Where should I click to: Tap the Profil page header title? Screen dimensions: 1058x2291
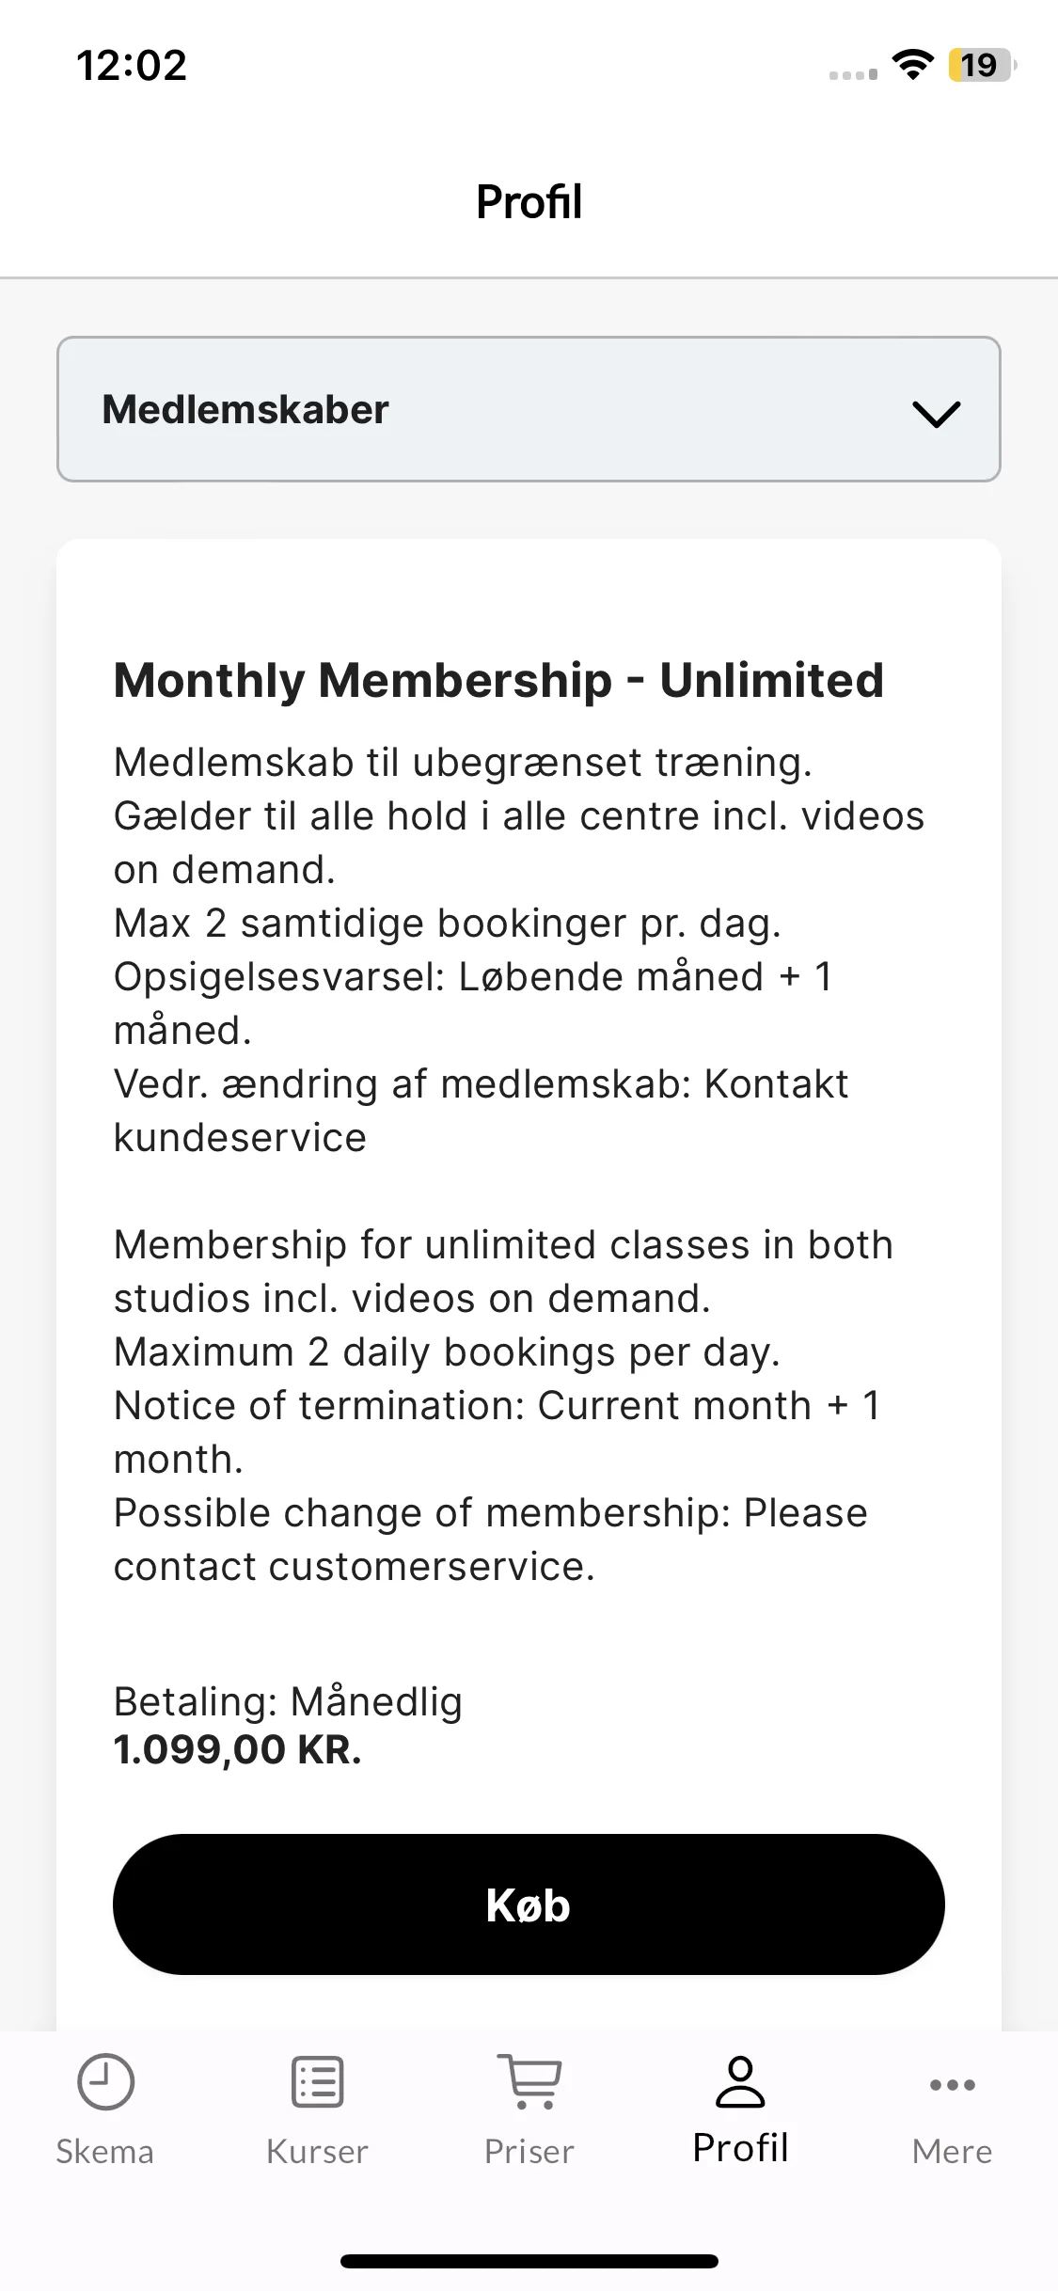529,201
